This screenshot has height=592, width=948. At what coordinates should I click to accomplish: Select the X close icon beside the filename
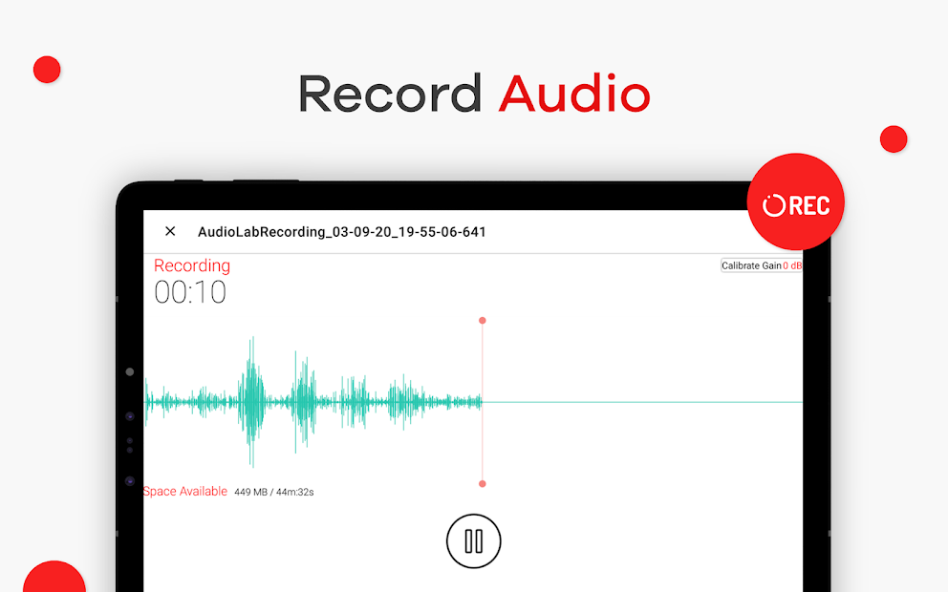coord(170,231)
